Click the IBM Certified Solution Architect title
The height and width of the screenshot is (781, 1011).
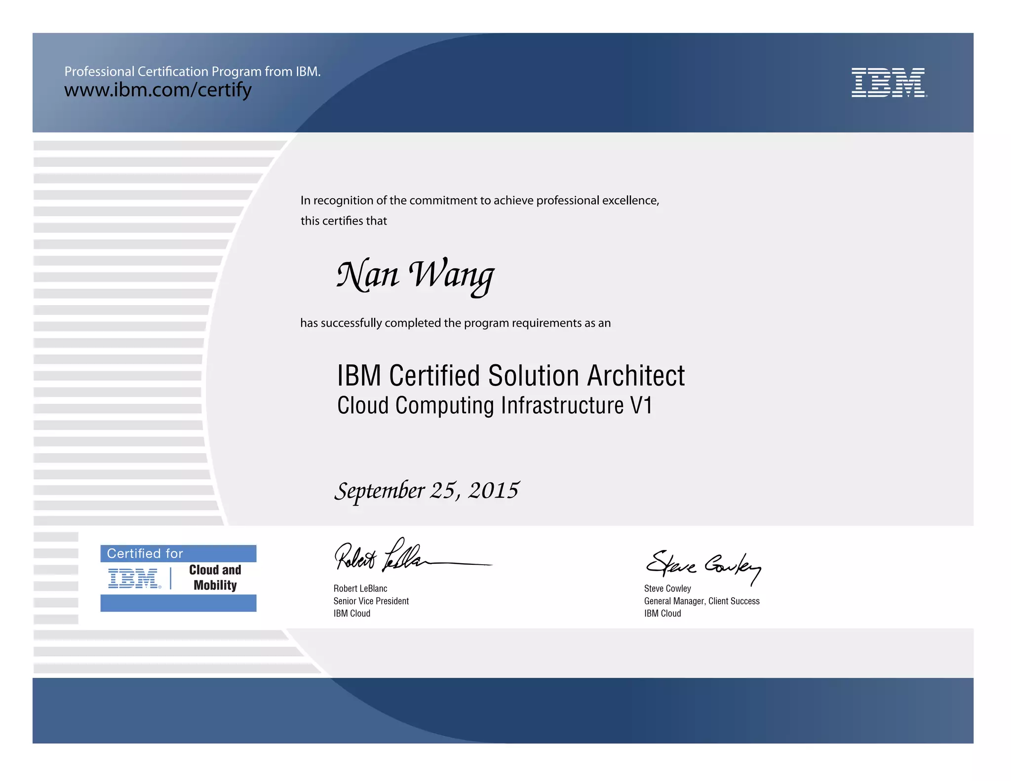click(510, 376)
